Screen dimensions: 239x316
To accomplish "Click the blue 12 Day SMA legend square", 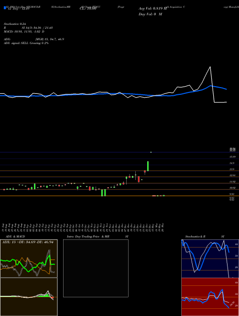I will click(x=5, y=8).
